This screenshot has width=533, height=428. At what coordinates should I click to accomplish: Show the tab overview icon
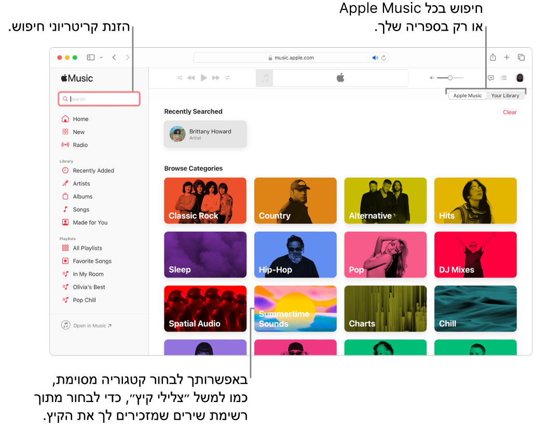[x=521, y=58]
